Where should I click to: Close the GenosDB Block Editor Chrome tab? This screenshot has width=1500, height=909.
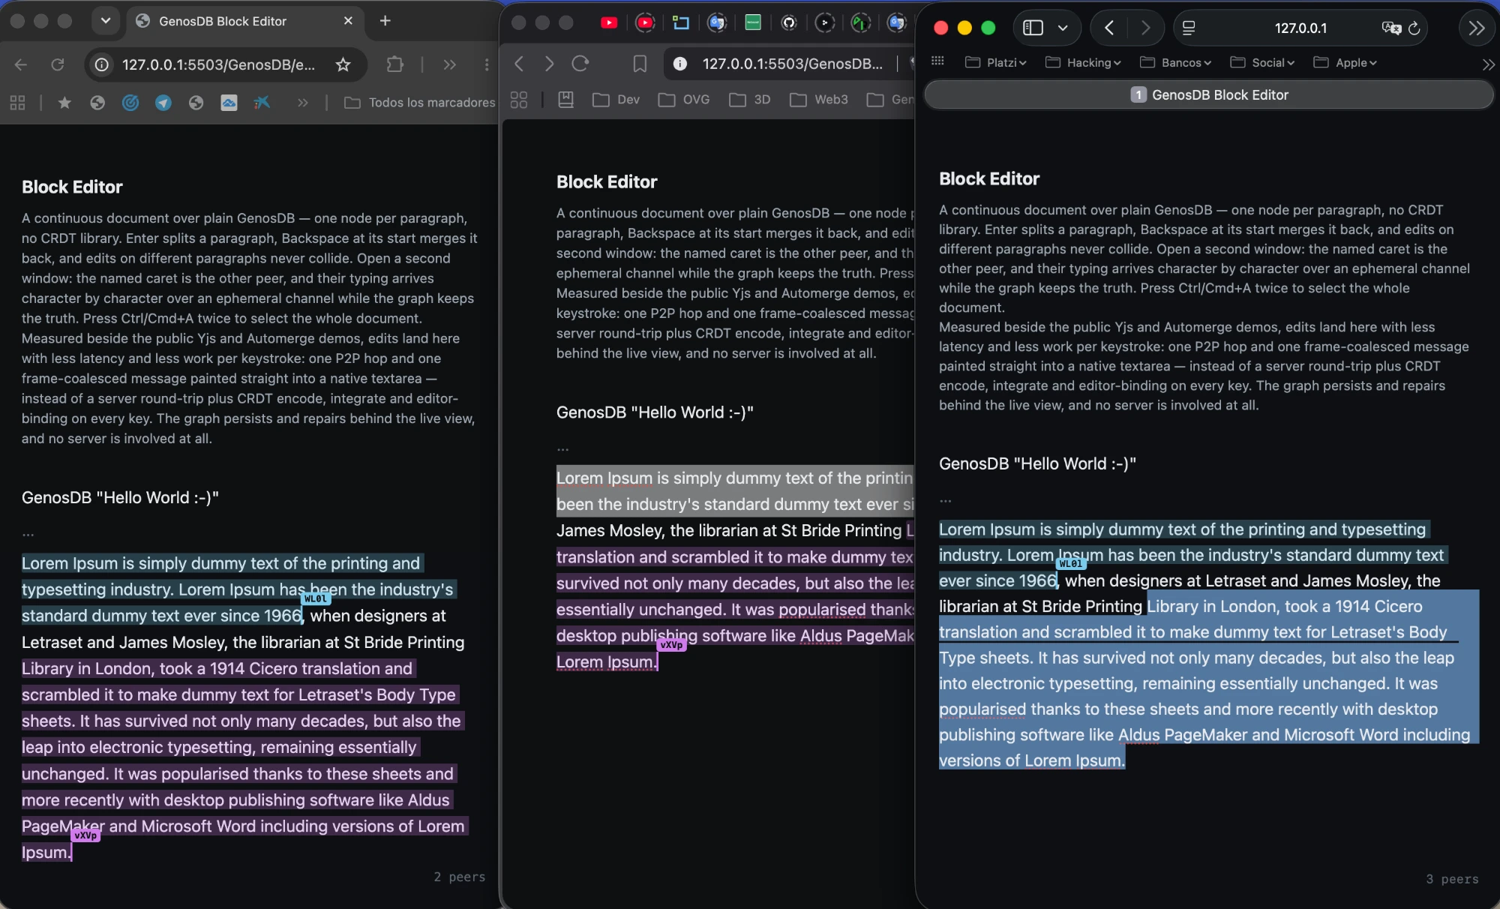(x=348, y=21)
